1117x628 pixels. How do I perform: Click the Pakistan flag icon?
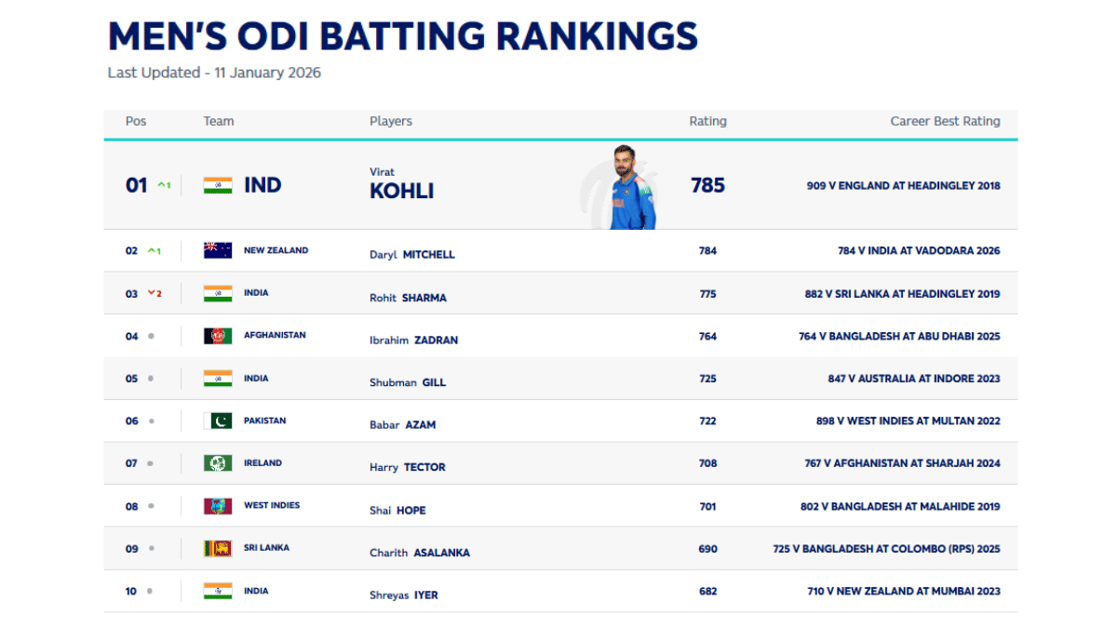[218, 421]
